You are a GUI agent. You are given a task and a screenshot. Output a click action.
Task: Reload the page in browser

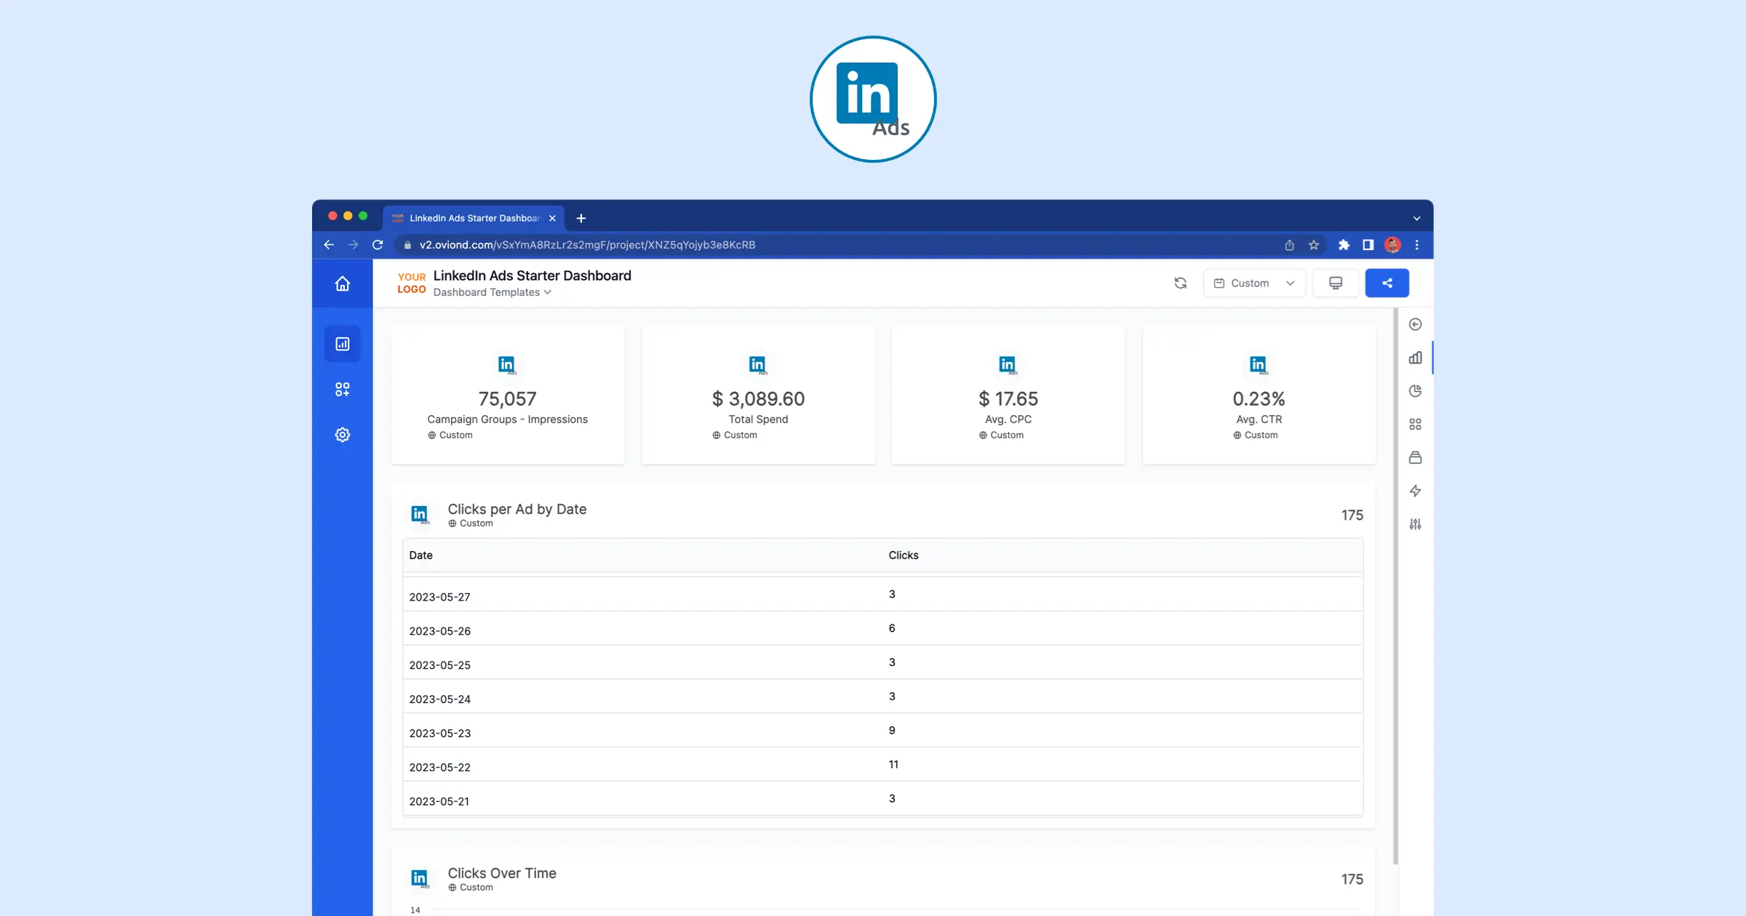point(378,245)
